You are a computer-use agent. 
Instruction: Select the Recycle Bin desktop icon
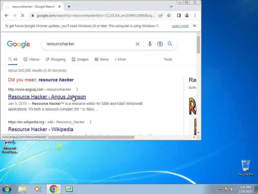point(245,168)
